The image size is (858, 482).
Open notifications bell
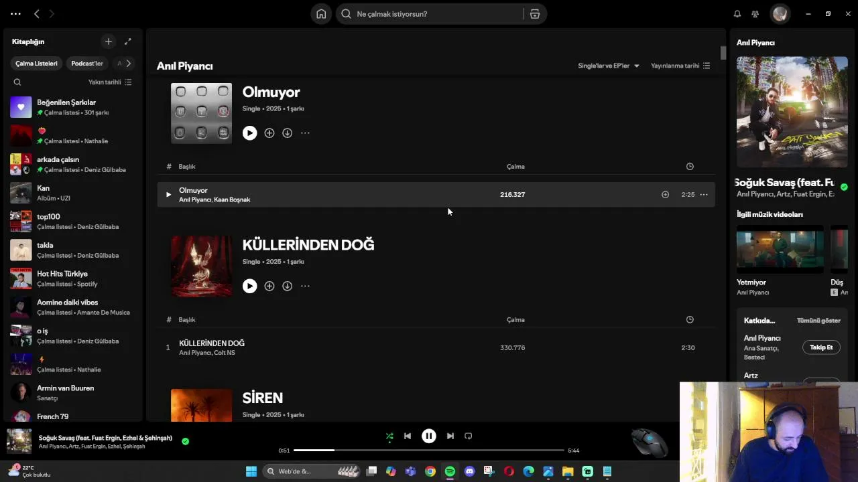point(737,14)
